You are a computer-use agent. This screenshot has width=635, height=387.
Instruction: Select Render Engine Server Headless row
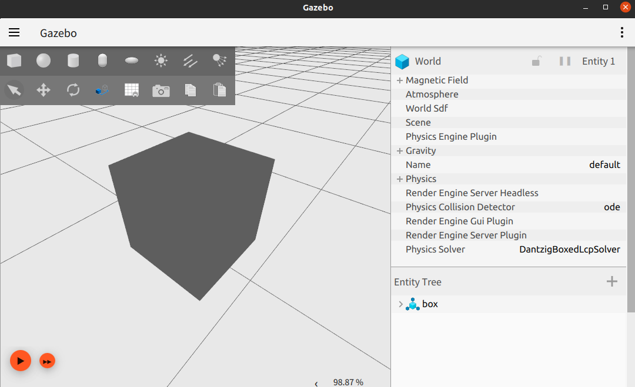click(509, 193)
